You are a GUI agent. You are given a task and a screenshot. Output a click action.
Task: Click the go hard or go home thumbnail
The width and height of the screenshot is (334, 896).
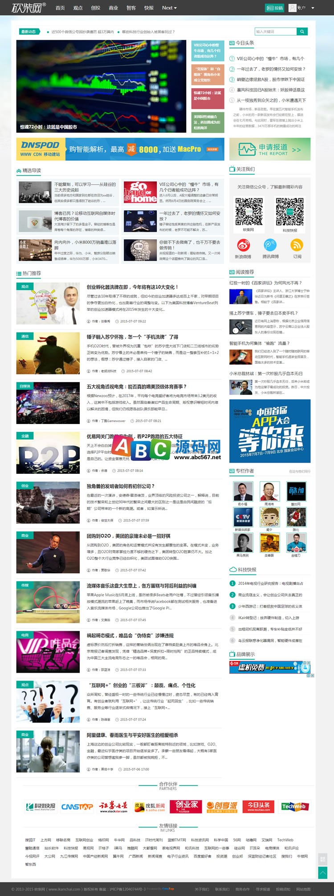(x=140, y=192)
